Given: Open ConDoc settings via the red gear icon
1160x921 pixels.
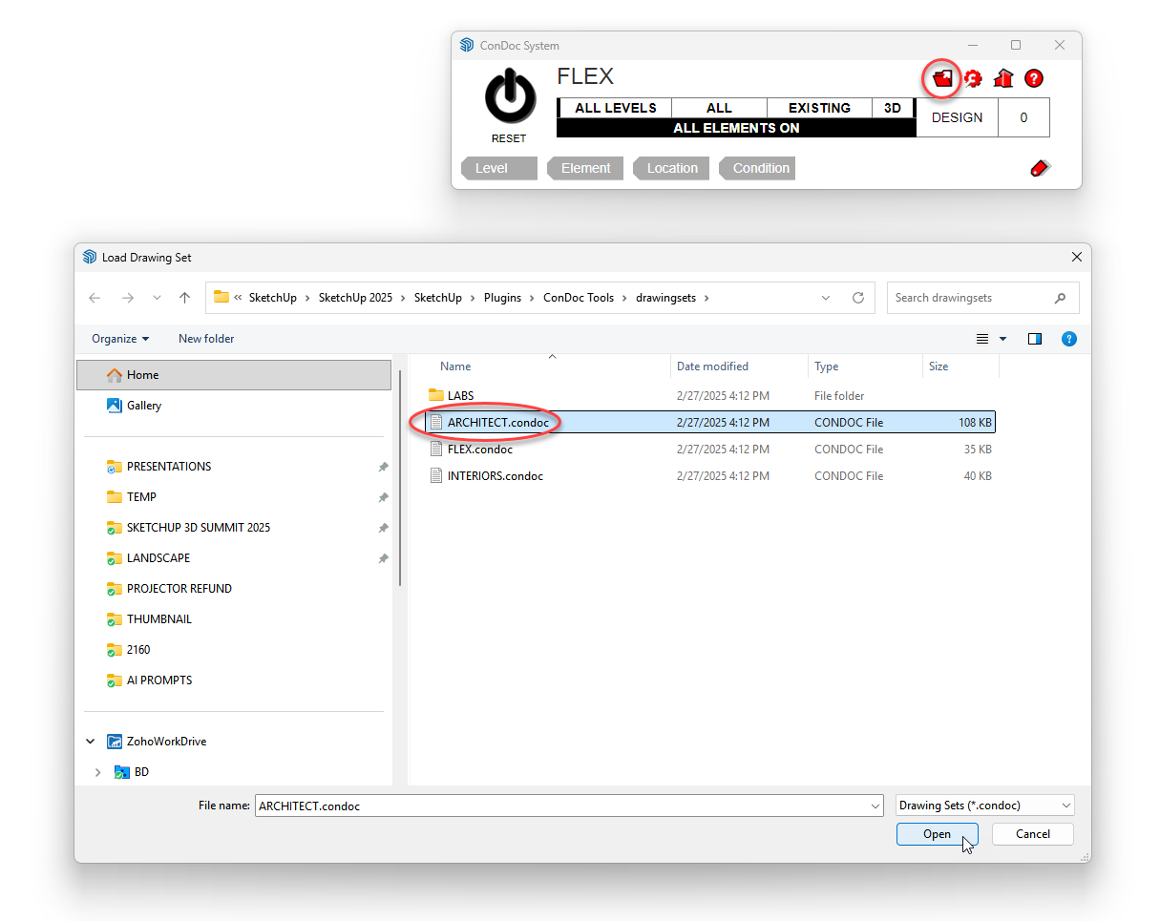Looking at the screenshot, I should tap(973, 78).
